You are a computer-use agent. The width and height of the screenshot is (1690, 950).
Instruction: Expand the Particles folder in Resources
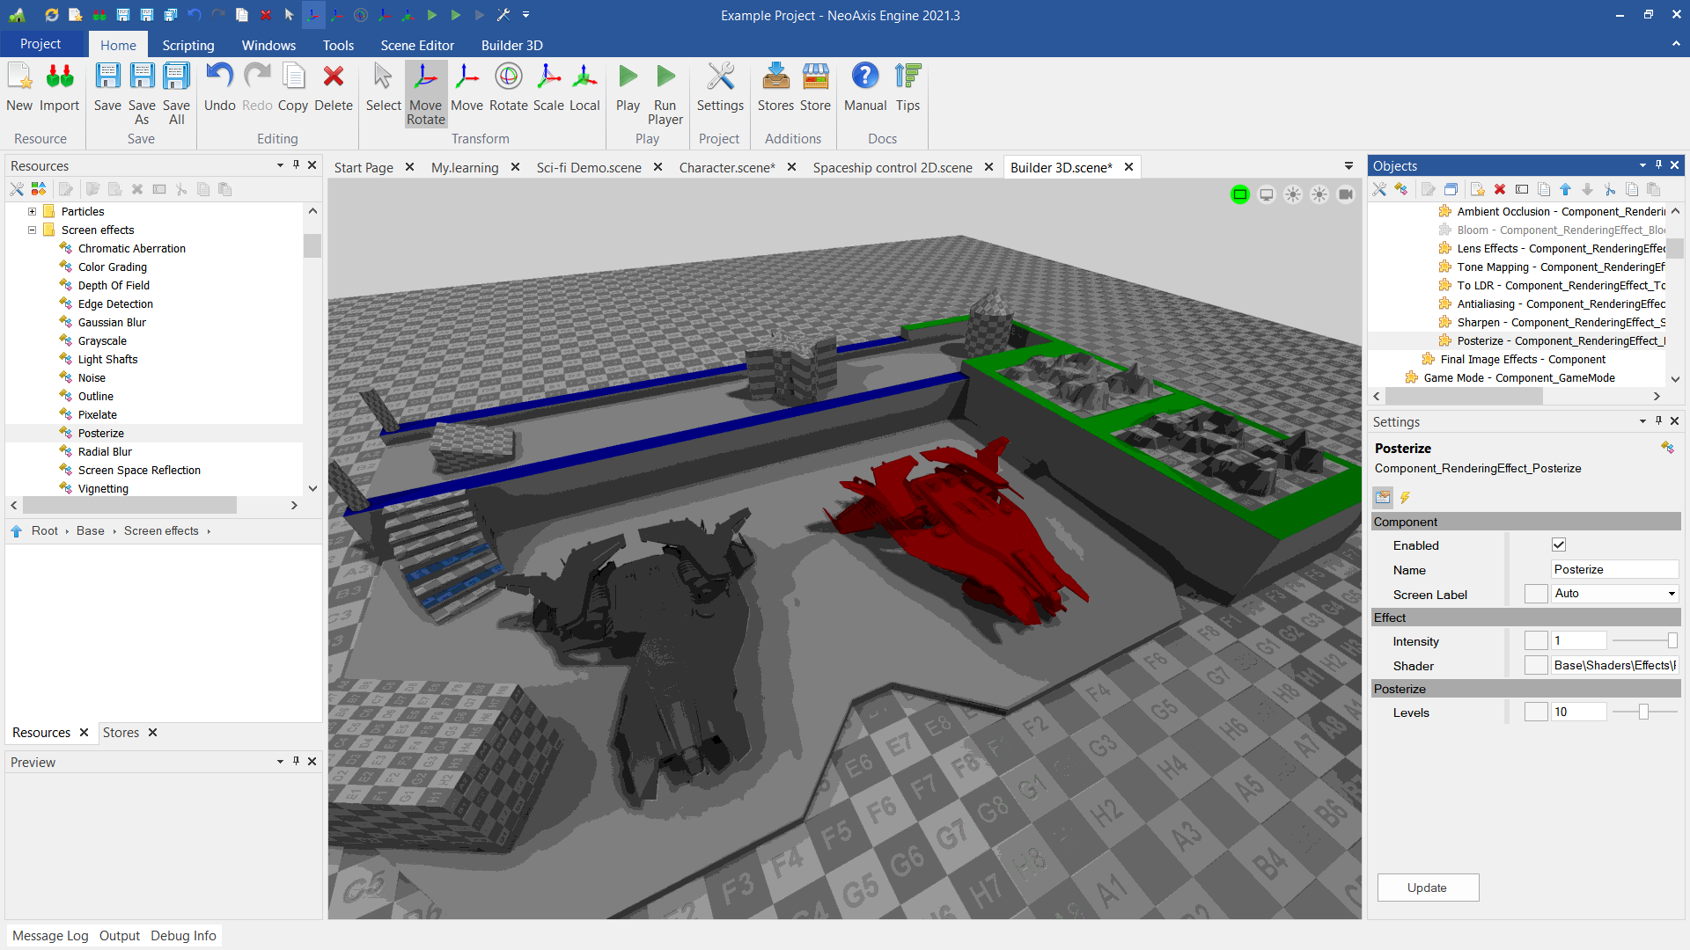[x=32, y=211]
